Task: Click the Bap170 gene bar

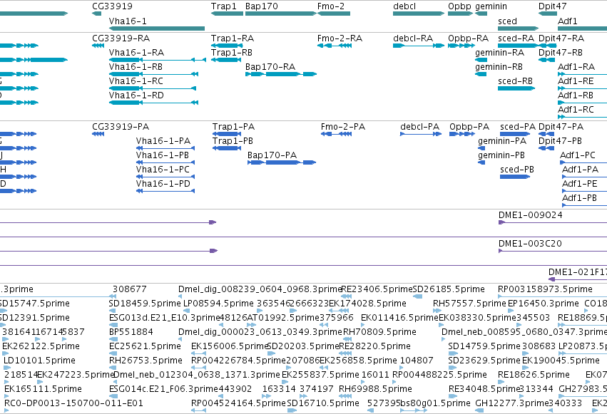Action: (281, 14)
